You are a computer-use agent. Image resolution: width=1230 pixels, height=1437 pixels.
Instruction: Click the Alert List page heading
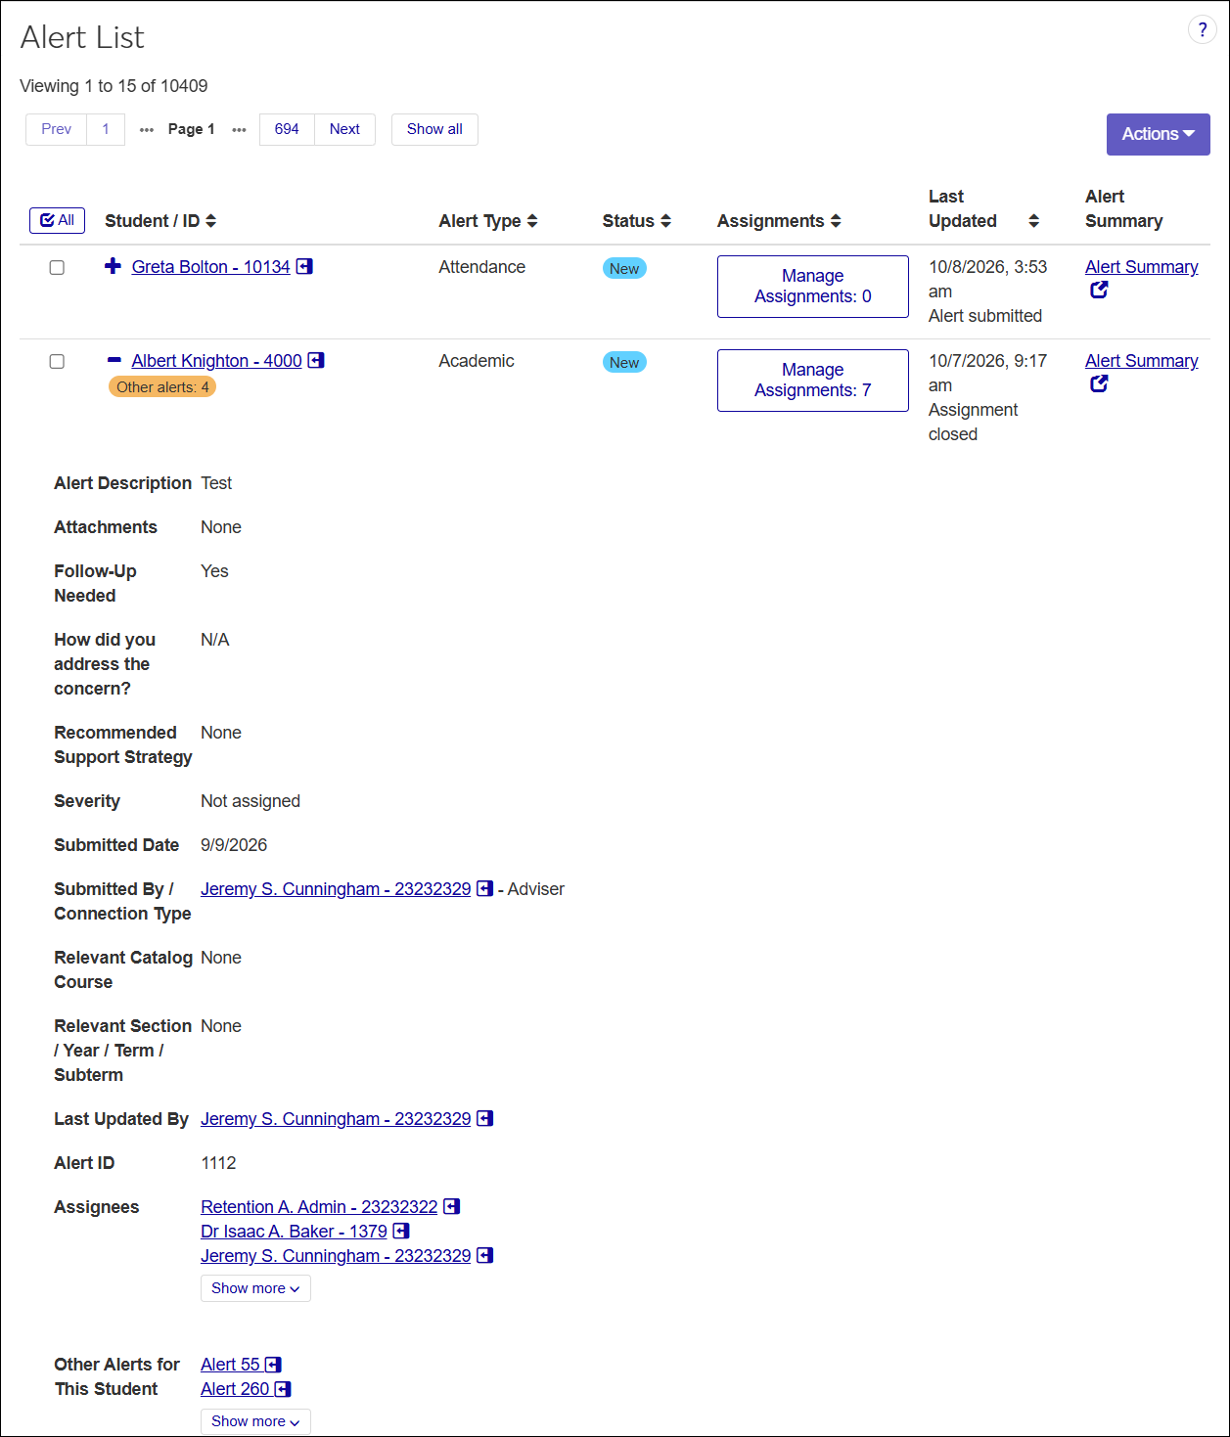tap(82, 37)
